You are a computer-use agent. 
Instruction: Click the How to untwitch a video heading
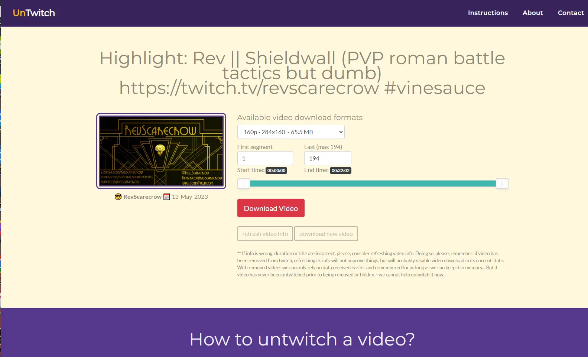pos(302,339)
